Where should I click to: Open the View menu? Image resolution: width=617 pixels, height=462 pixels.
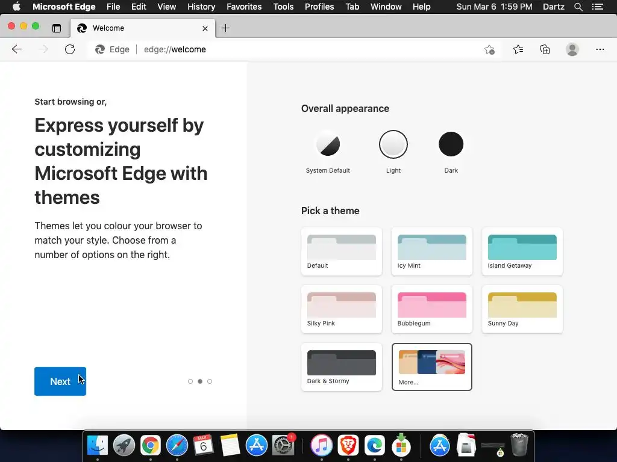167,7
